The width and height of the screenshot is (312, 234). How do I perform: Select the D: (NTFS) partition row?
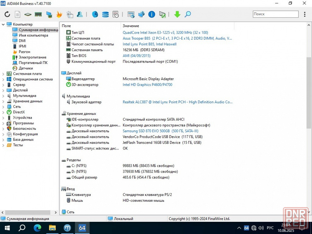(x=79, y=171)
